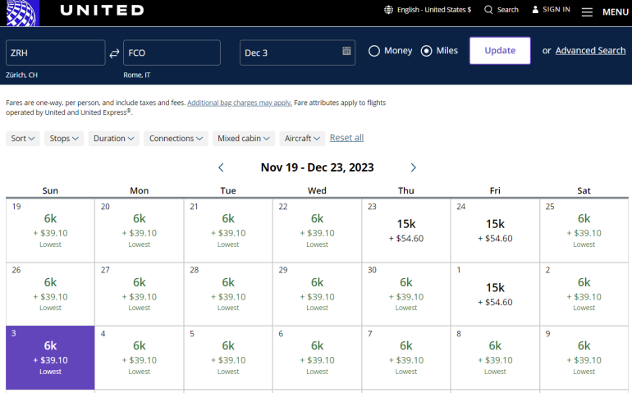Click Reset all filters link
Screen dimensions: 632x393
346,138
